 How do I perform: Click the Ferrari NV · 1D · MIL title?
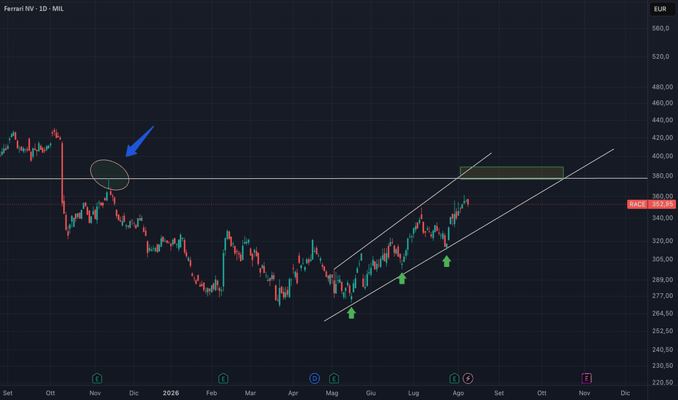click(33, 9)
